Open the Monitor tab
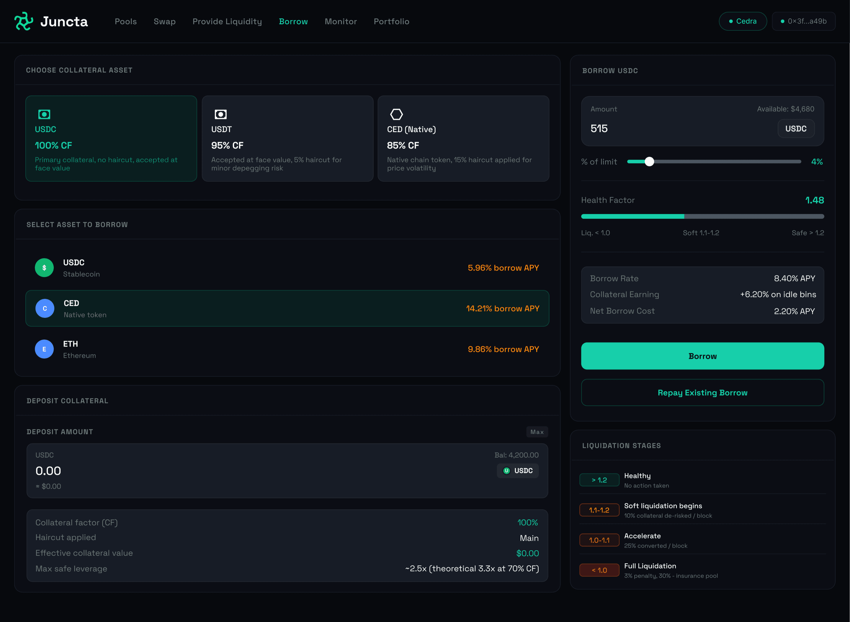The image size is (850, 622). (x=341, y=22)
